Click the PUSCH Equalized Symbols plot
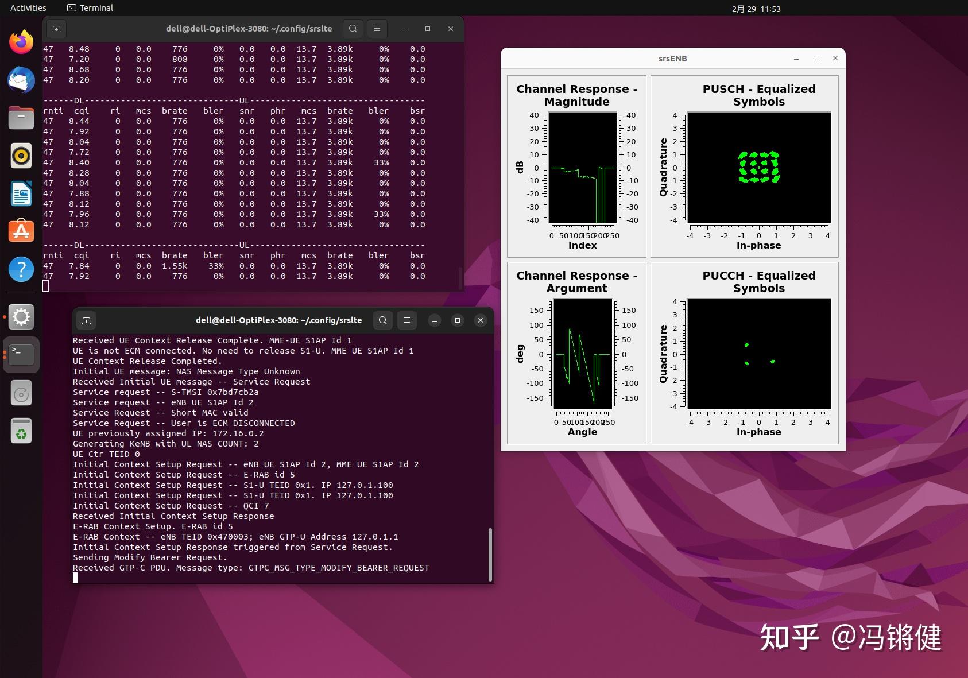The image size is (968, 678). point(759,167)
